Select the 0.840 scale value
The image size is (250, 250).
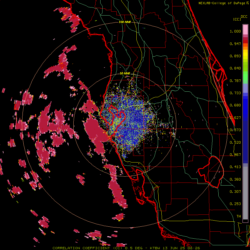pyautogui.click(x=235, y=68)
